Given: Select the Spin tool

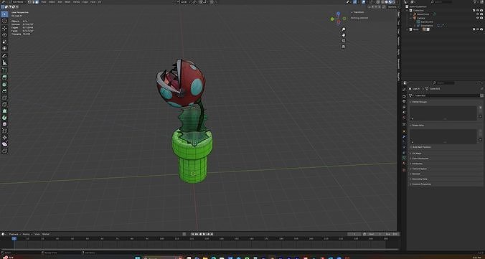Looking at the screenshot, I should pos(4,118).
